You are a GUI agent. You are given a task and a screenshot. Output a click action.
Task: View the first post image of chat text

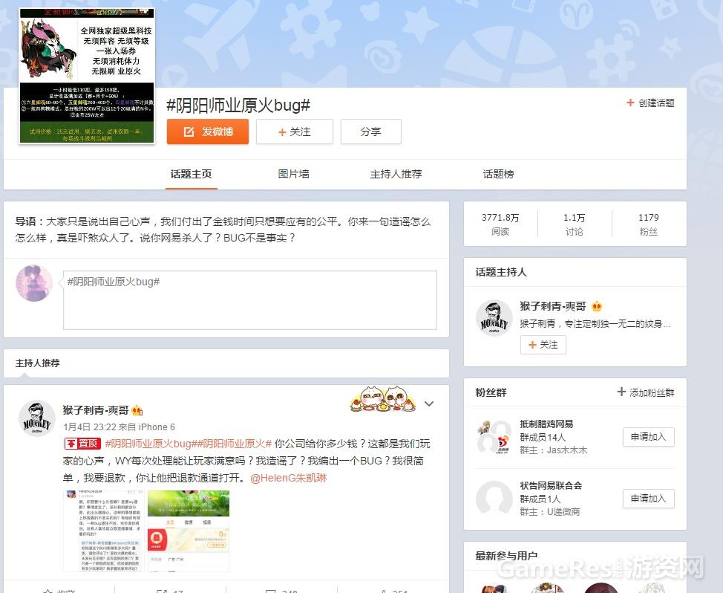click(x=104, y=531)
